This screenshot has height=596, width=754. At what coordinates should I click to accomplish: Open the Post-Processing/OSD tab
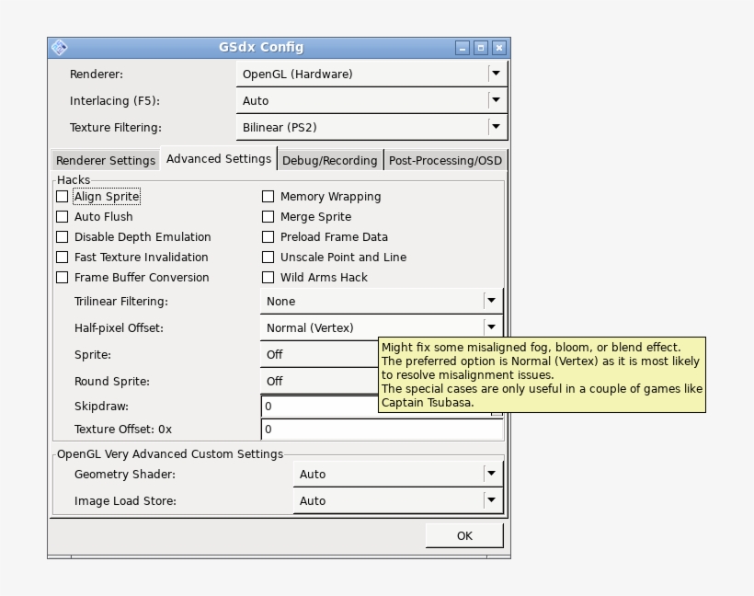click(x=445, y=160)
